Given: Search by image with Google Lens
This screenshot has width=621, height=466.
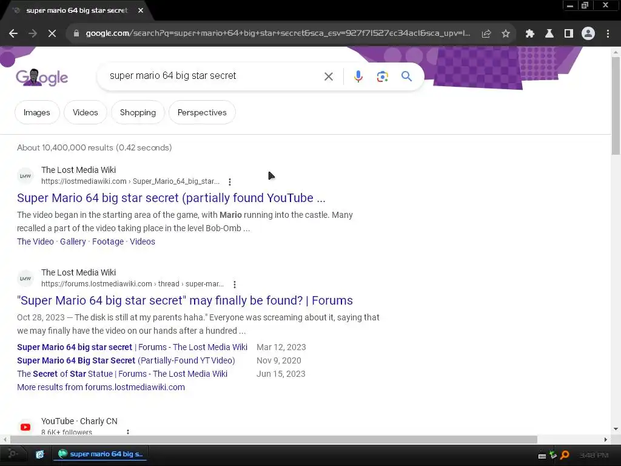Looking at the screenshot, I should [382, 76].
